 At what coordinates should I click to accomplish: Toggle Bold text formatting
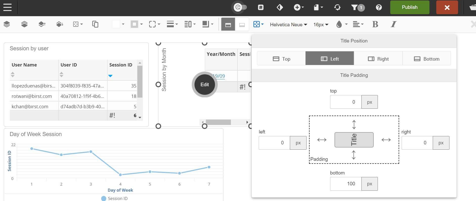375,24
